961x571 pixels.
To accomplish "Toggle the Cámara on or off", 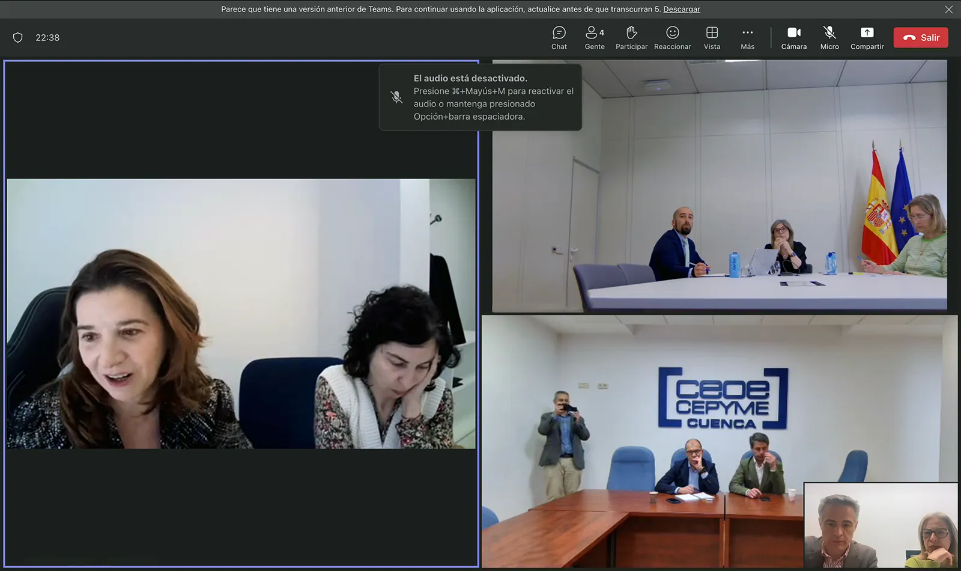I will (x=793, y=38).
